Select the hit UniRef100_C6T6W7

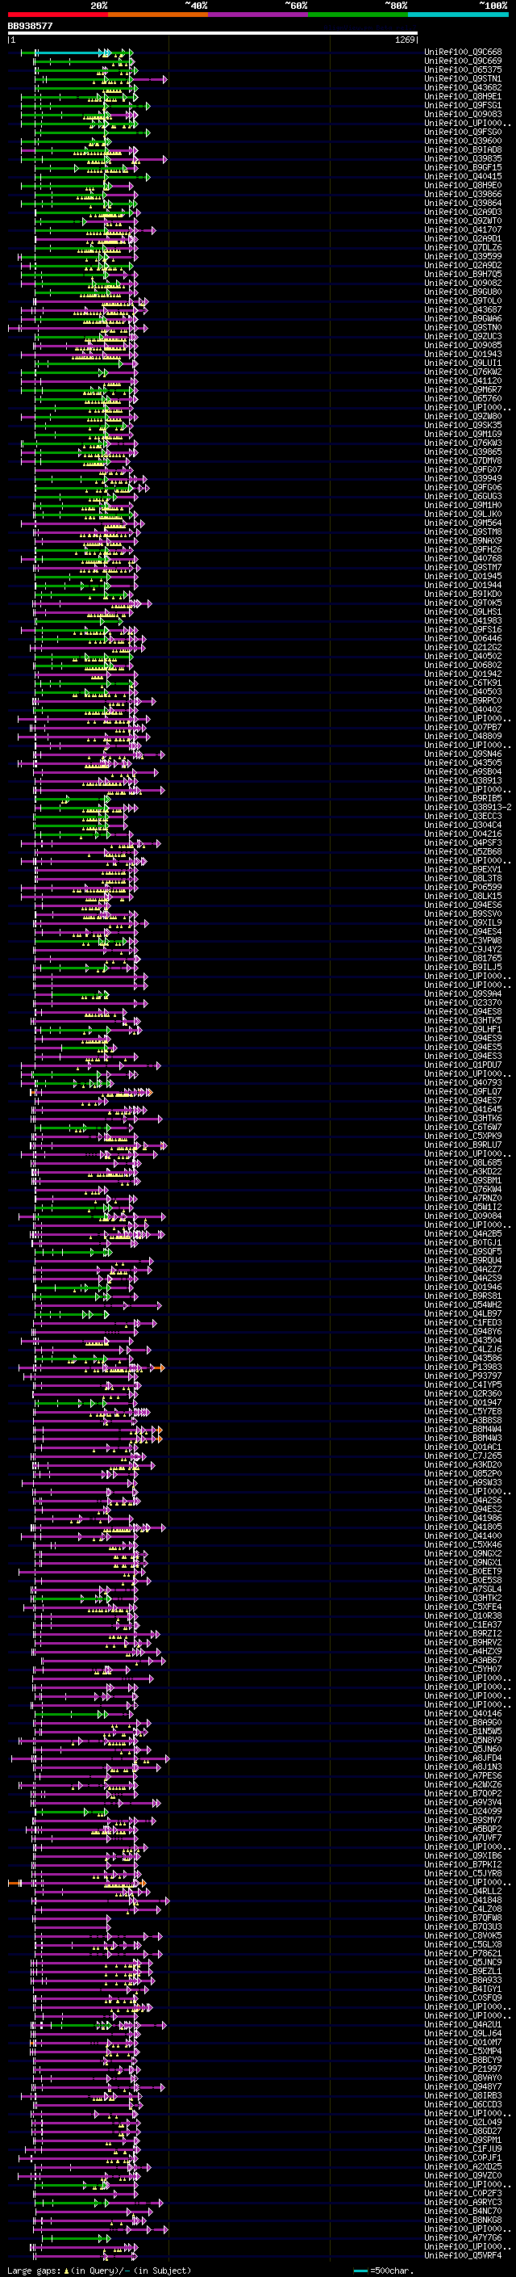(463, 1127)
